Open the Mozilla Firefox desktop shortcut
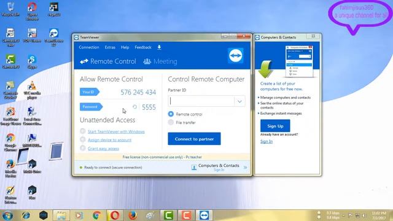The height and width of the screenshot is (221, 393). tap(10, 168)
